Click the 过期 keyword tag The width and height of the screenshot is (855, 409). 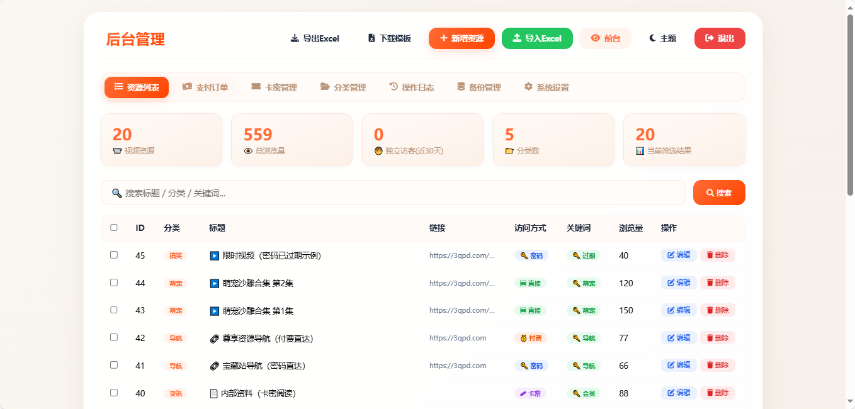tap(584, 255)
